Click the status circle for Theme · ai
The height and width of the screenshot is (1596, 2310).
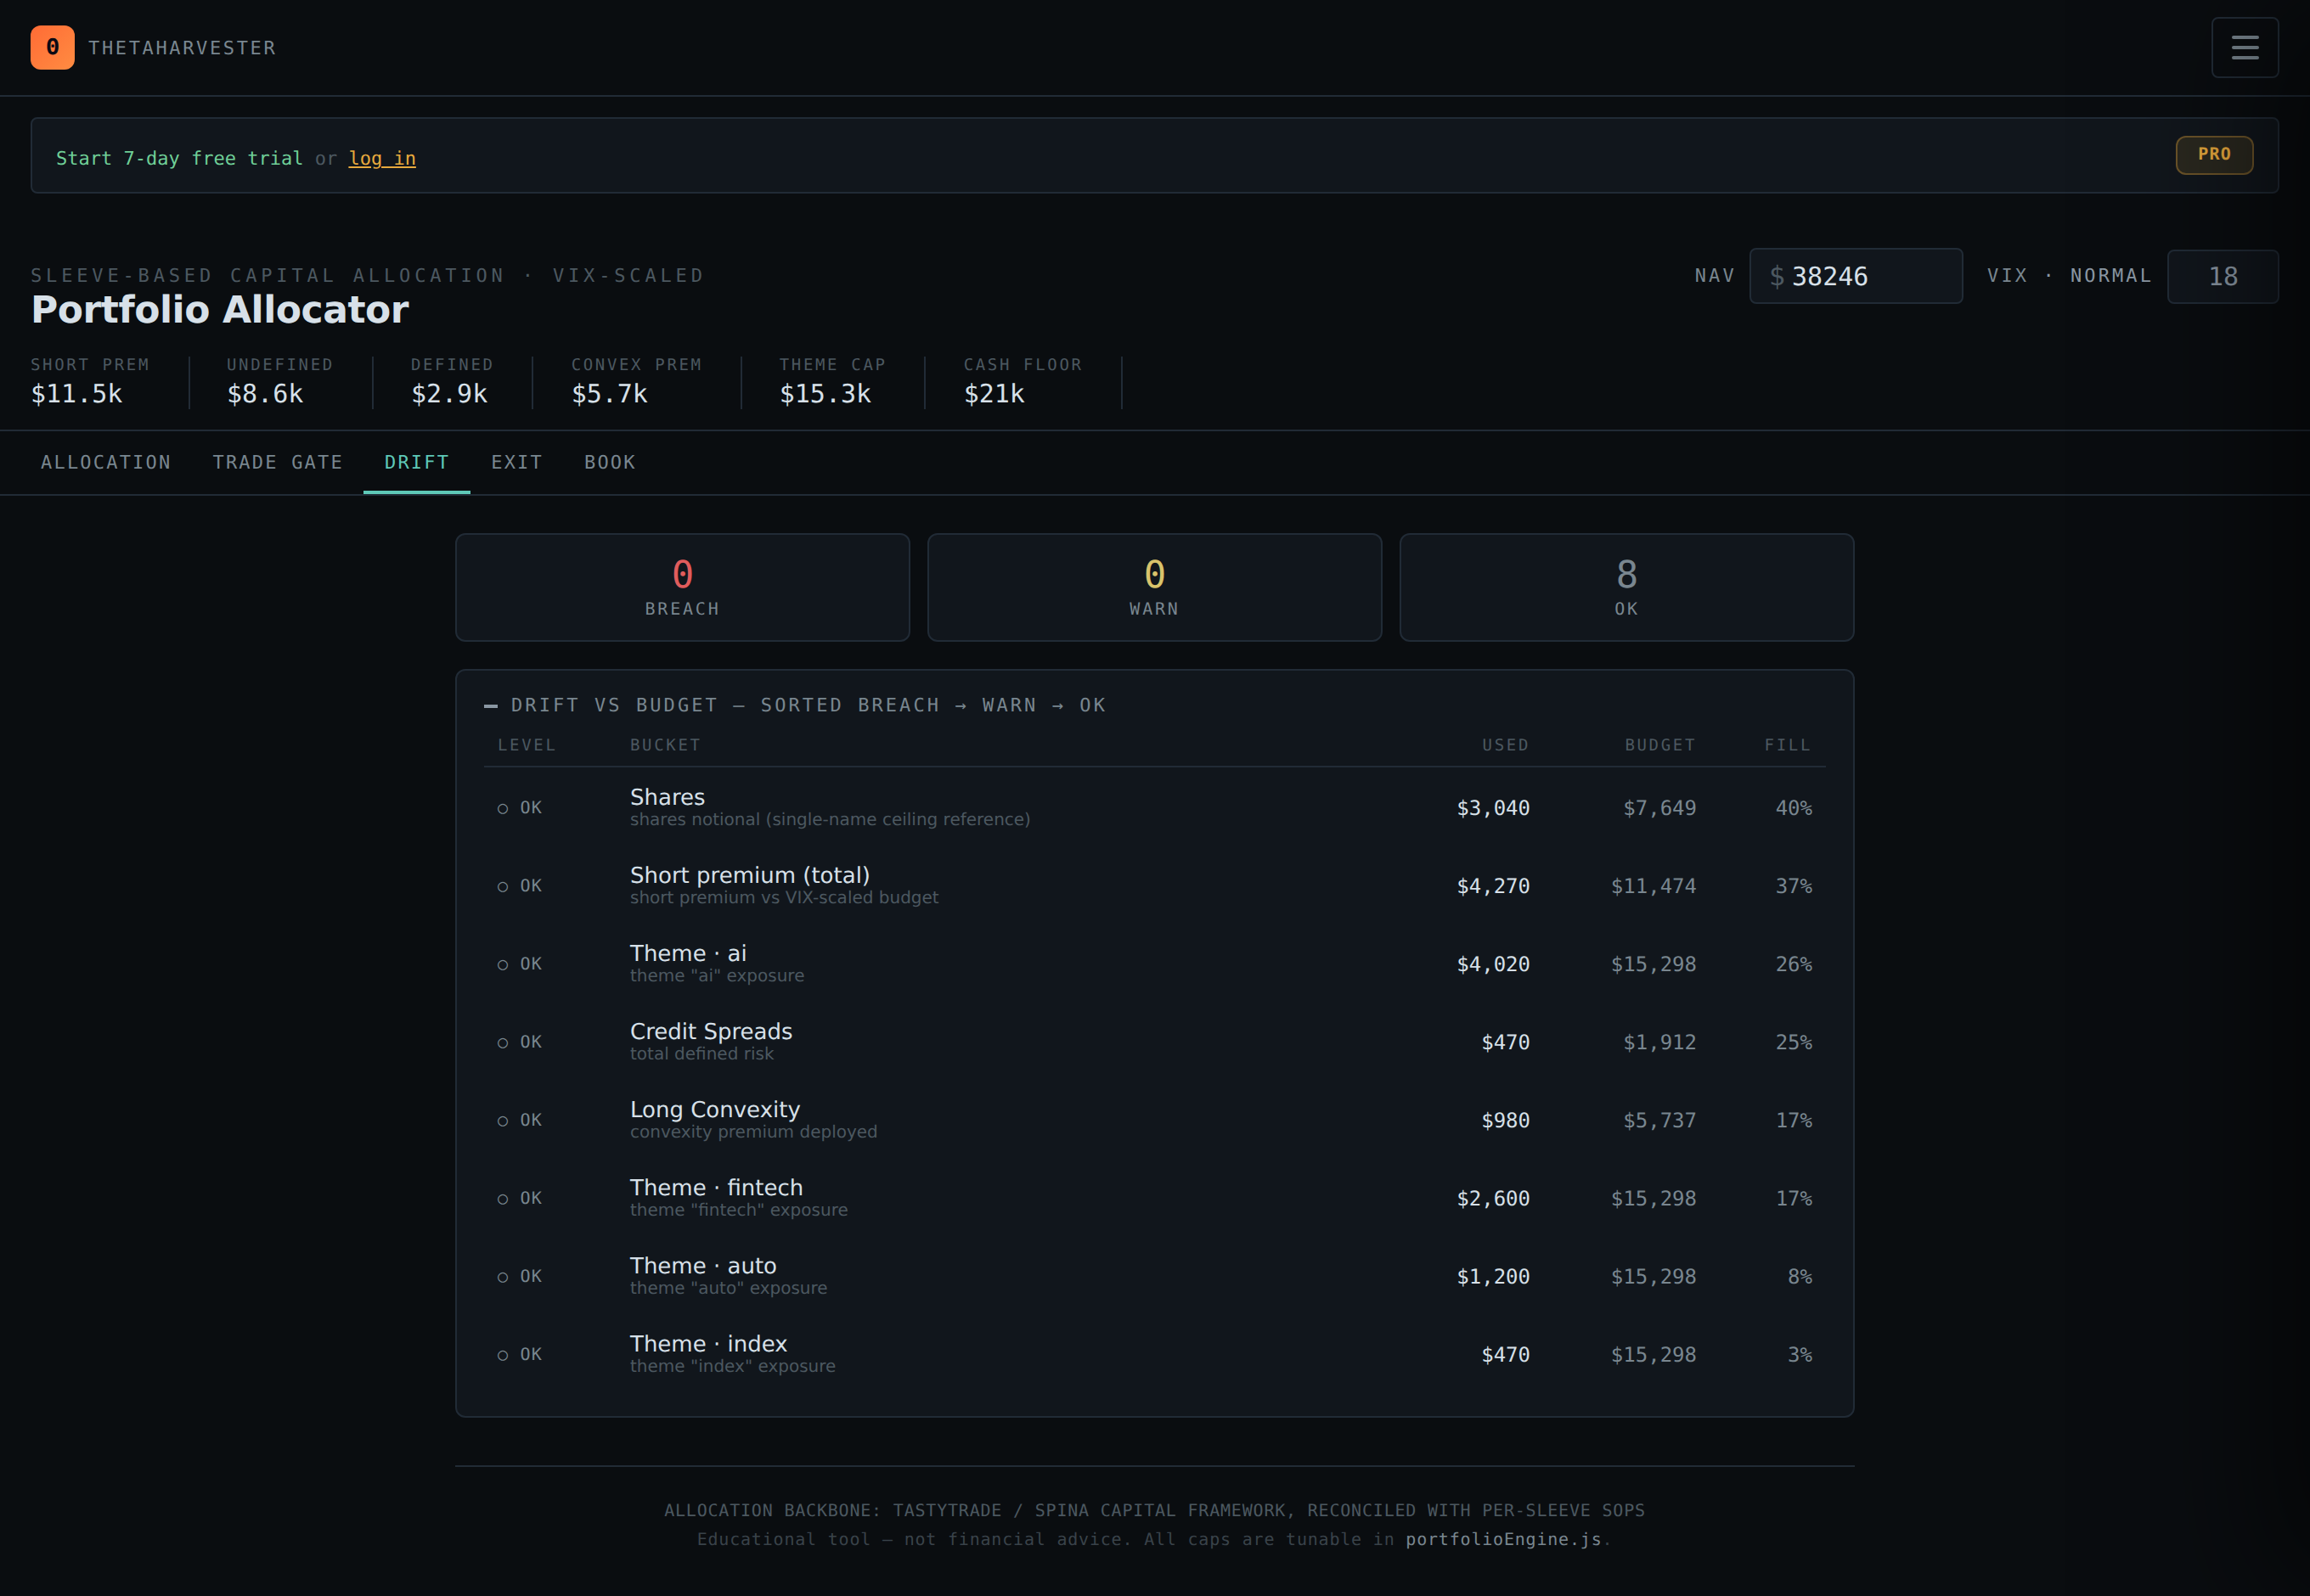click(502, 964)
